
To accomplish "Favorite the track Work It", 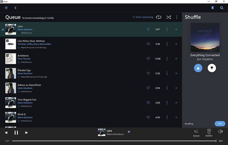I will pyautogui.click(x=148, y=117).
